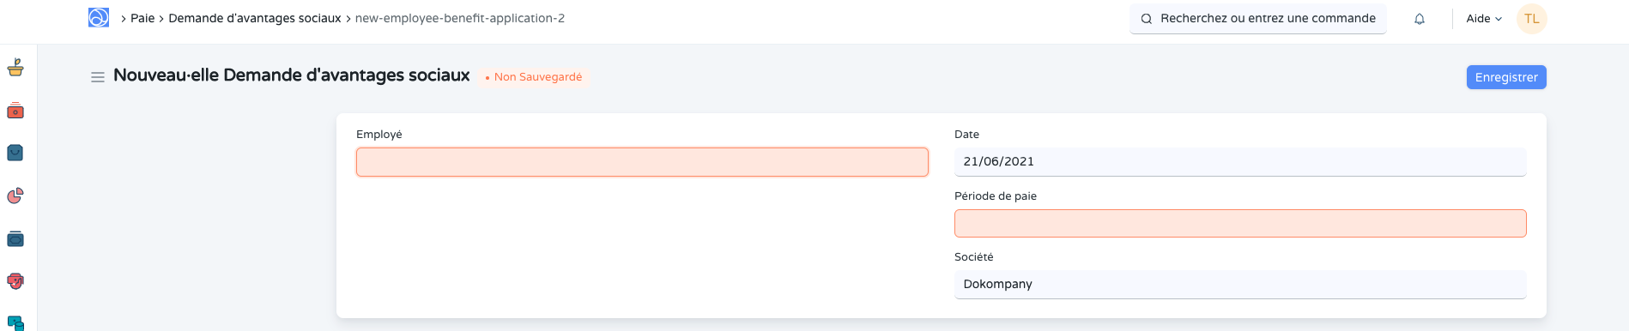This screenshot has width=1629, height=331.
Task: Open the red mask-shaped sidebar icon
Action: 15,281
